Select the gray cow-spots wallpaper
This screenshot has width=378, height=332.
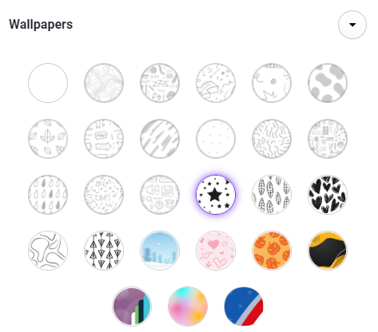[x=328, y=83]
